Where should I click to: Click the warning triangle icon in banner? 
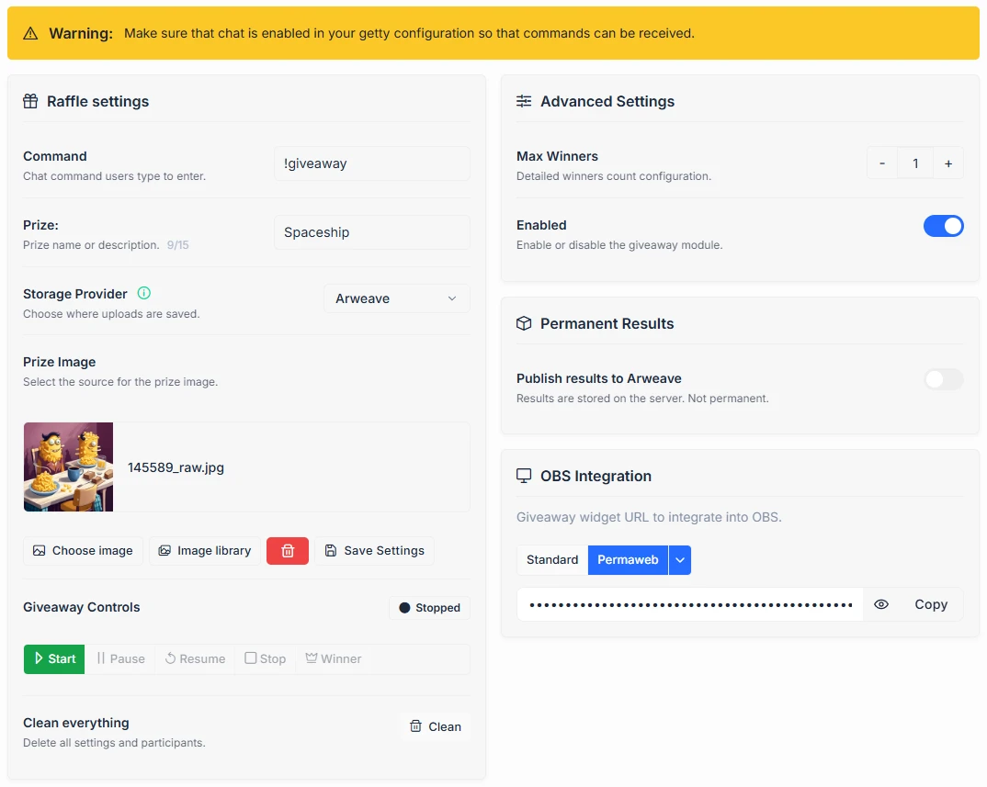pos(30,33)
